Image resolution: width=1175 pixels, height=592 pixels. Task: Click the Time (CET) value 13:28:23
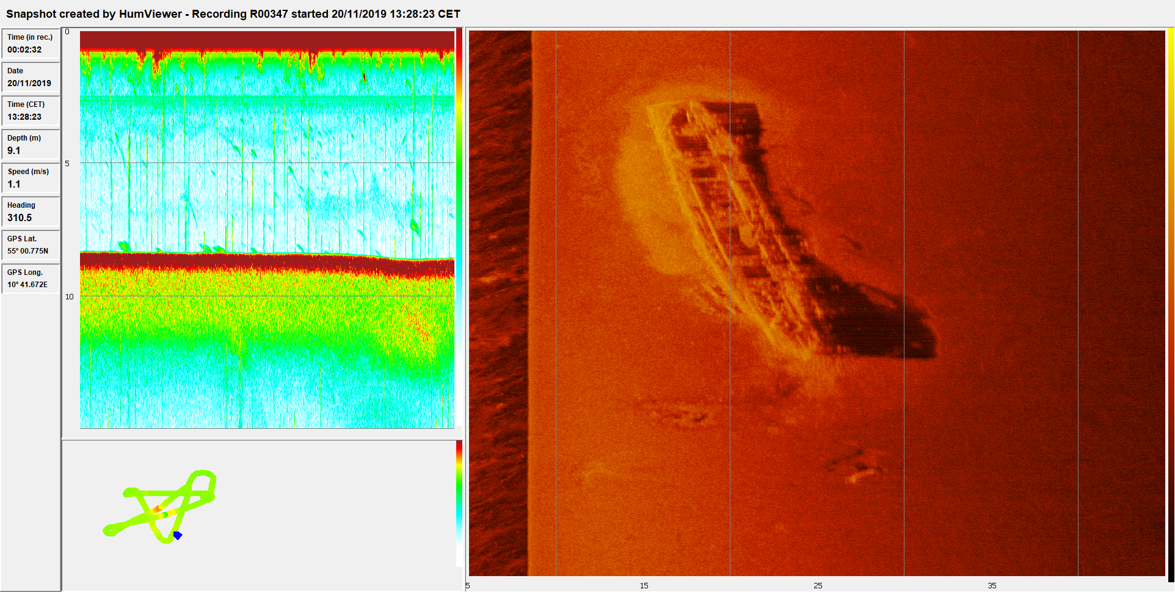pos(25,117)
